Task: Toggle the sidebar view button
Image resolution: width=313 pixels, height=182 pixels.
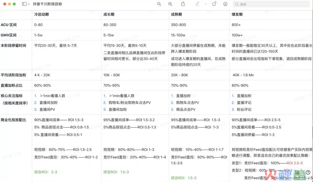Action: click(x=24, y=4)
